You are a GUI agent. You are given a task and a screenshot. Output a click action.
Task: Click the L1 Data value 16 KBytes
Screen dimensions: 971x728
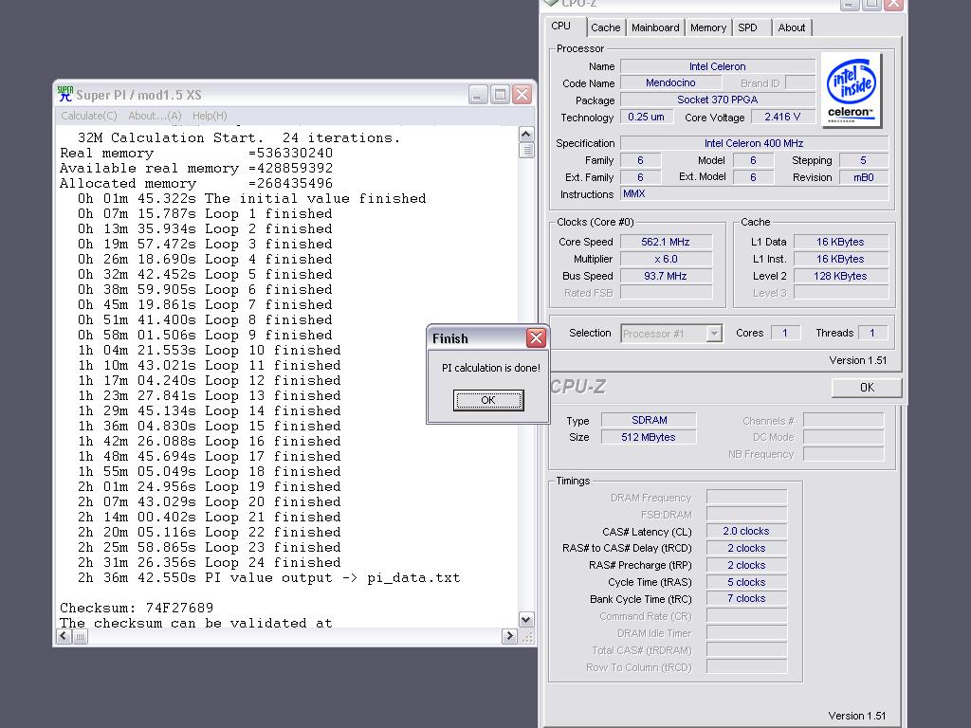click(840, 242)
